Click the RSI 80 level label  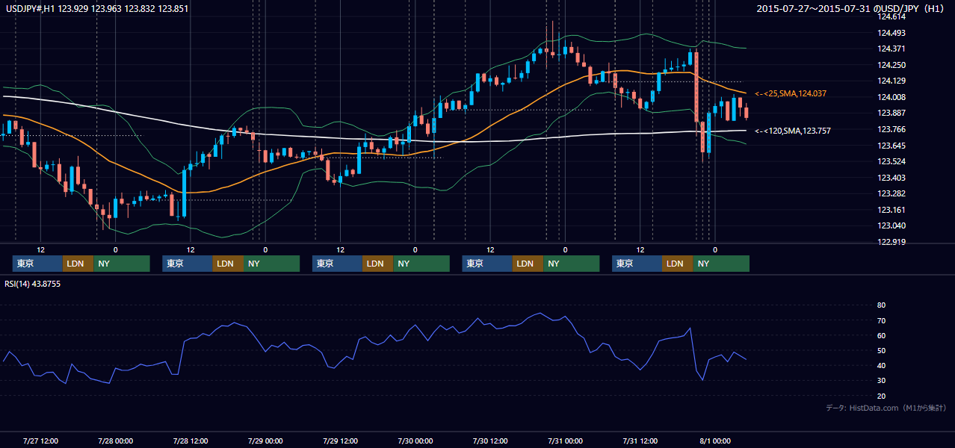881,305
